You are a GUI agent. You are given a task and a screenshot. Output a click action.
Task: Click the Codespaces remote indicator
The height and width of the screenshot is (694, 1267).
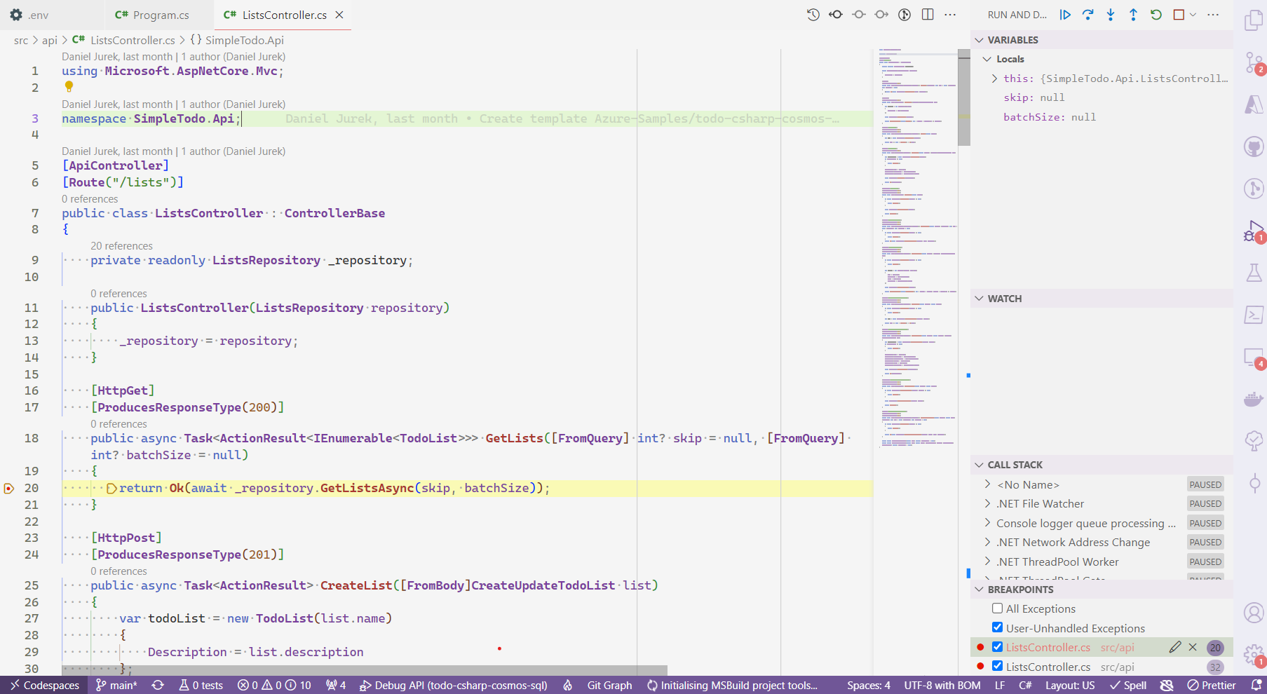44,685
